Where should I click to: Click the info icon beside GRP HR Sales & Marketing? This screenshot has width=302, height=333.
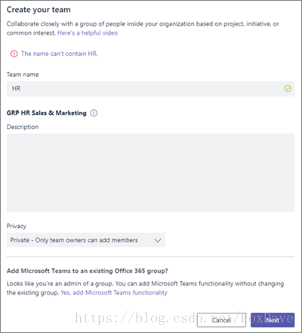pos(94,113)
